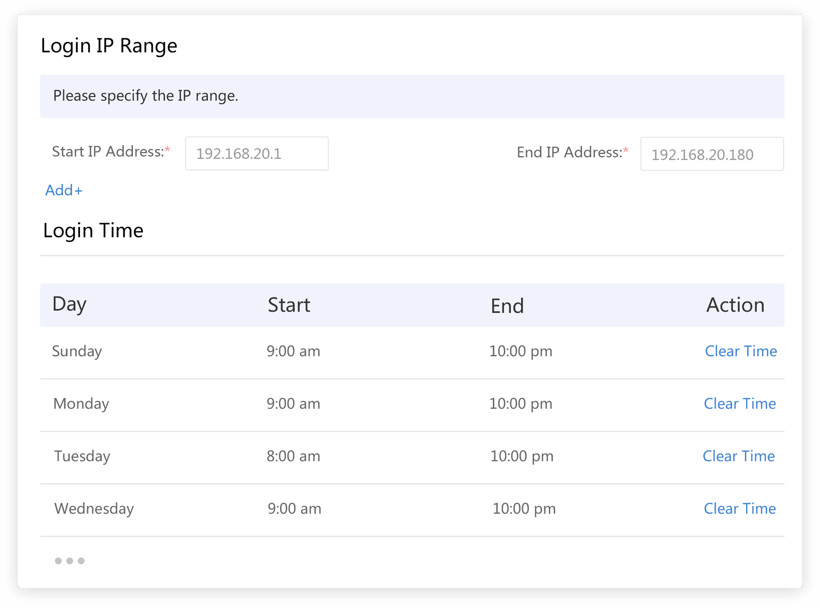
Task: Select Sunday's 10:00 pm end time
Action: tap(521, 351)
